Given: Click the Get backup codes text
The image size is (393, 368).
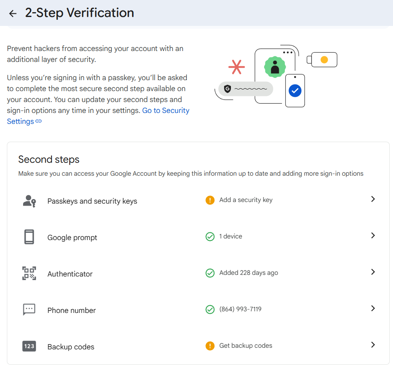Looking at the screenshot, I should point(246,346).
